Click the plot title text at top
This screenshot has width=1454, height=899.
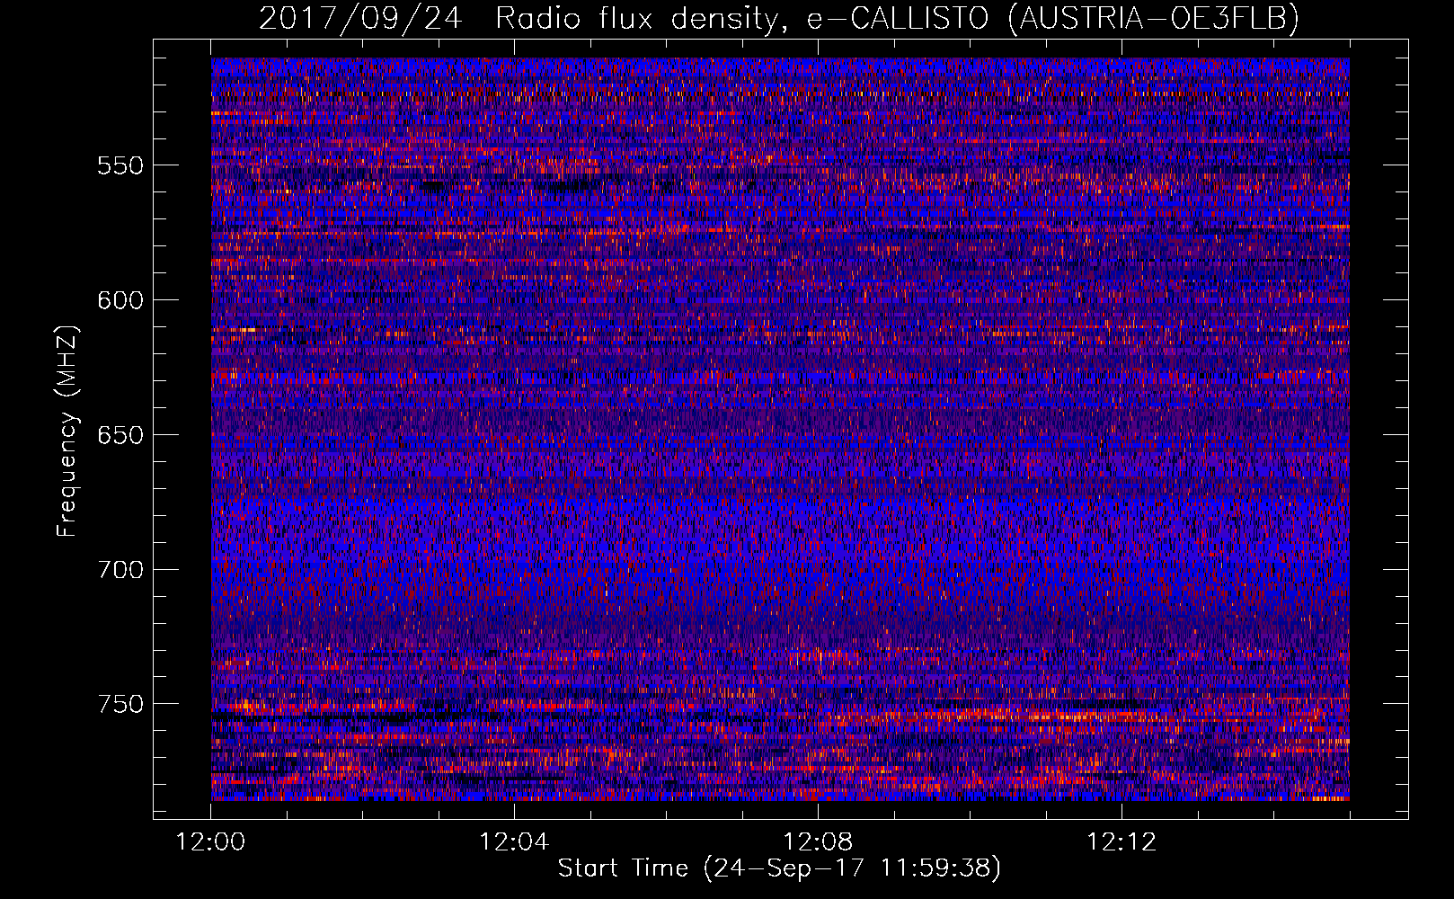coord(778,18)
